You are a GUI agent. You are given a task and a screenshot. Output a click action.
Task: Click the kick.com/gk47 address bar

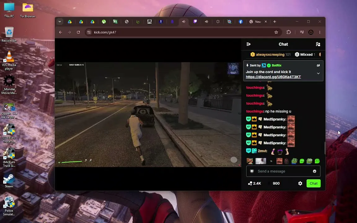(183, 32)
